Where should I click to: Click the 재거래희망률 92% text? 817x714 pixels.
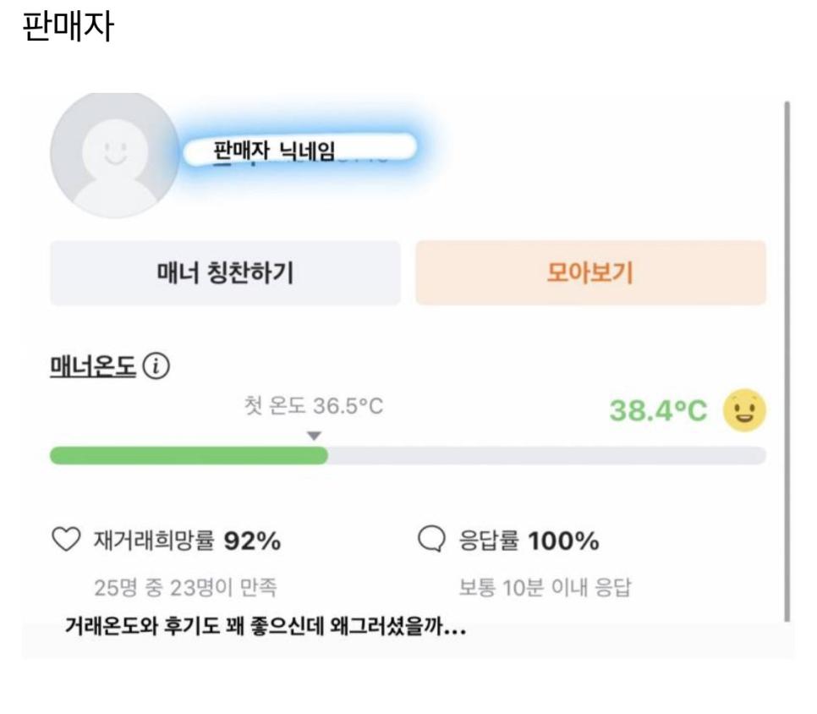click(x=186, y=541)
